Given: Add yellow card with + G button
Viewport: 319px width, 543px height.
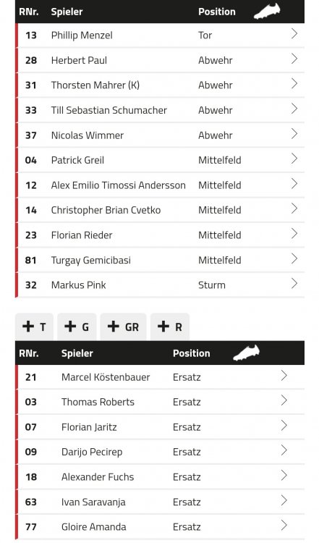Looking at the screenshot, I should click(x=77, y=327).
